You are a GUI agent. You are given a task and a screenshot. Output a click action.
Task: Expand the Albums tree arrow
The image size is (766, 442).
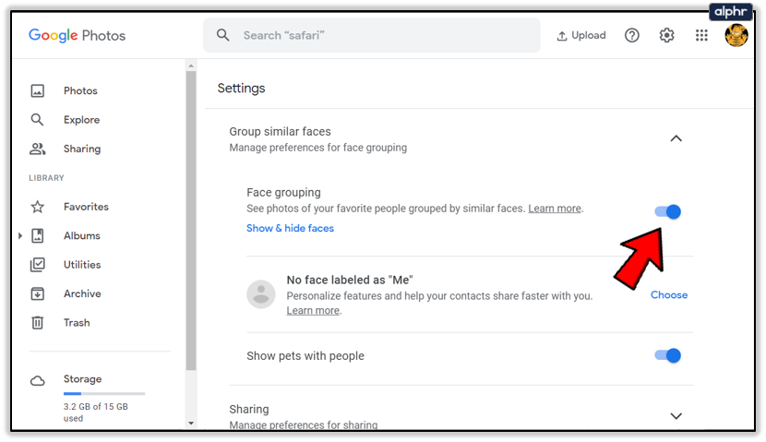(x=20, y=236)
